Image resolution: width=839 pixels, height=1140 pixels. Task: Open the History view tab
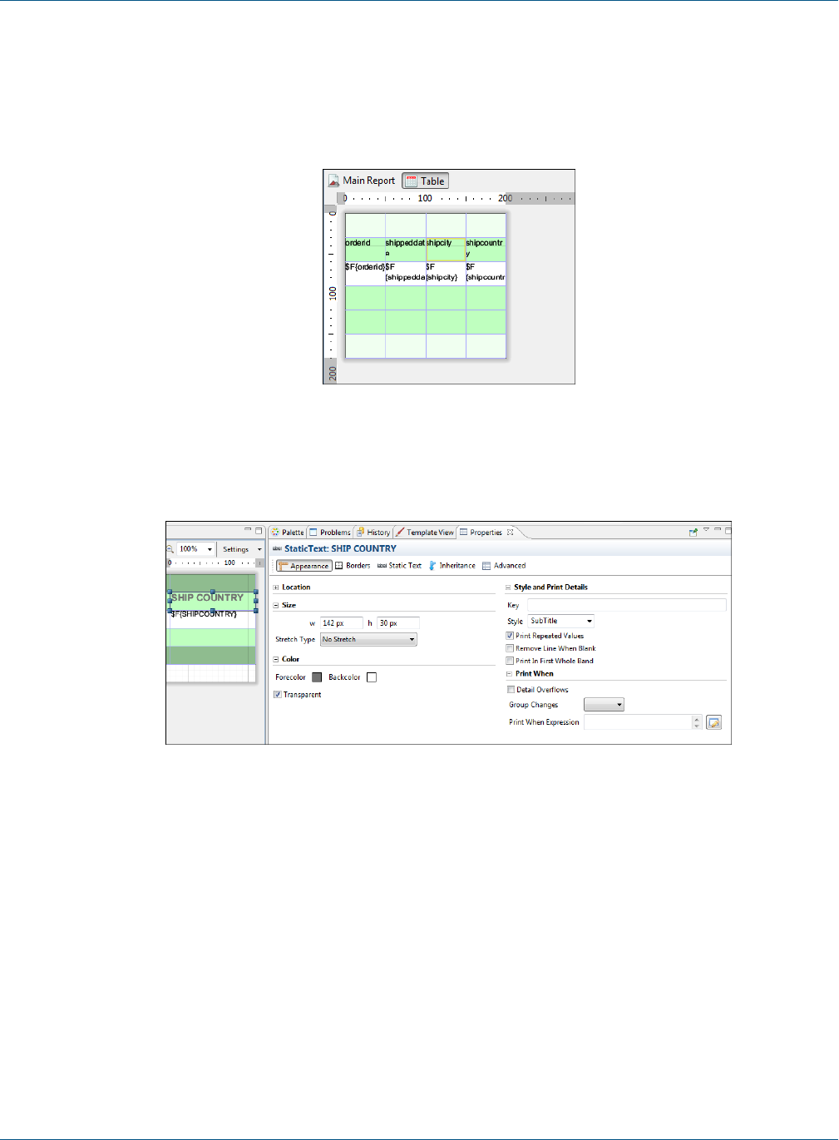click(373, 533)
